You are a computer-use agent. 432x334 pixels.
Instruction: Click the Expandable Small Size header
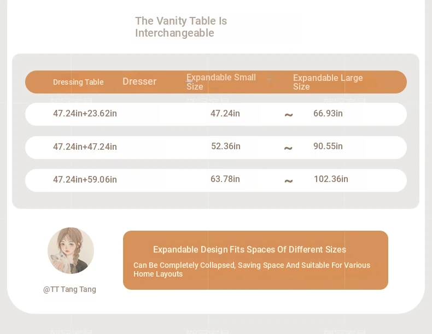click(x=221, y=82)
